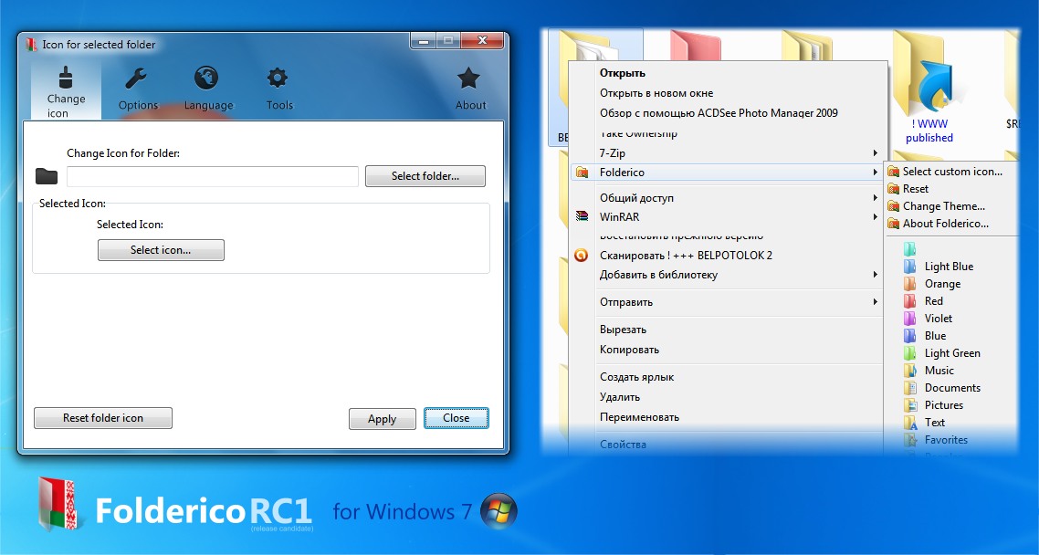Viewport: 1039px width, 555px height.
Task: Choose Открыть в новом окне
Action: 729,93
